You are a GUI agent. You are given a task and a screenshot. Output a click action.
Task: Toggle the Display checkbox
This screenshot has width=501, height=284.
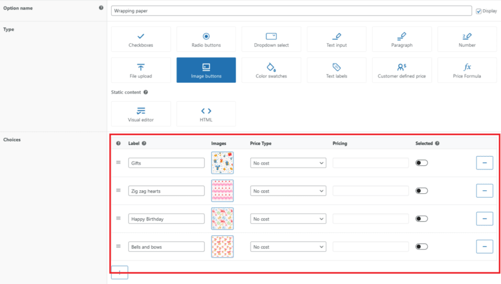pyautogui.click(x=478, y=10)
